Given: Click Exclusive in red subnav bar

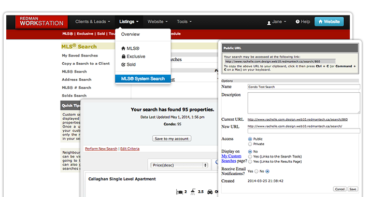Looking at the screenshot, I should pyautogui.click(x=85, y=34).
